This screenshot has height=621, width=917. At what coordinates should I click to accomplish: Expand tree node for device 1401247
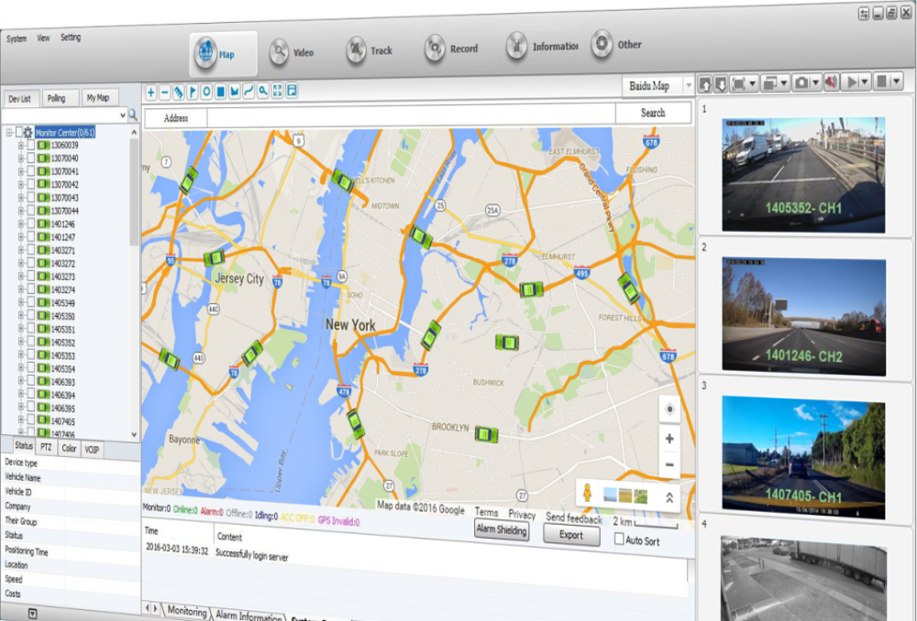click(x=21, y=236)
